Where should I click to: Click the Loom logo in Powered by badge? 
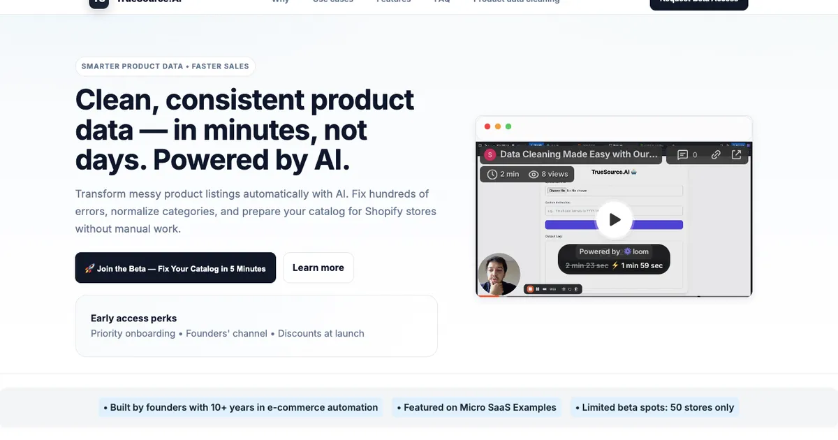pyautogui.click(x=636, y=251)
